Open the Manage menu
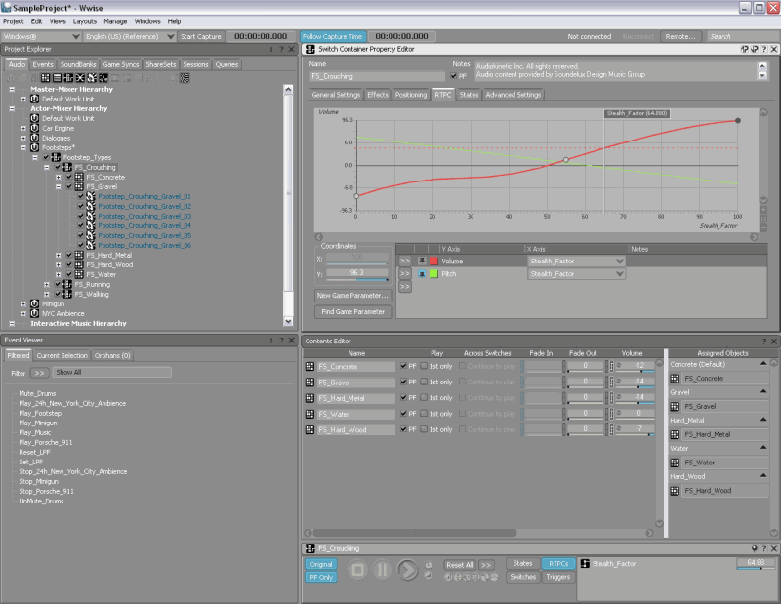Image resolution: width=781 pixels, height=604 pixels. coord(115,21)
